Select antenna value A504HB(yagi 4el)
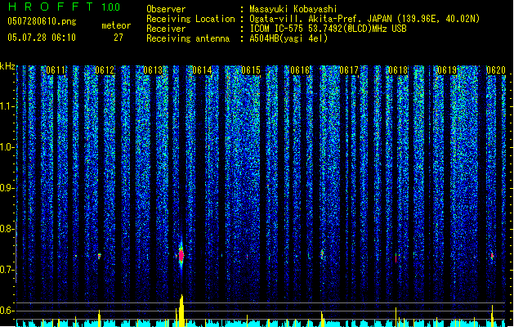 tap(288, 38)
